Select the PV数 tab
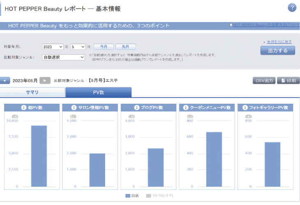 coord(98,92)
